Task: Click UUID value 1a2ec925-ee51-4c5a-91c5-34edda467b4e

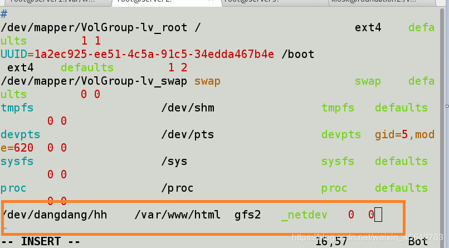Action: click(154, 54)
